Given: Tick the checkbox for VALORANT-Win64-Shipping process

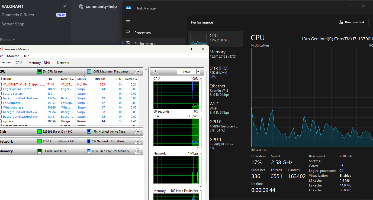Looking at the screenshot, I should [x=1, y=84].
